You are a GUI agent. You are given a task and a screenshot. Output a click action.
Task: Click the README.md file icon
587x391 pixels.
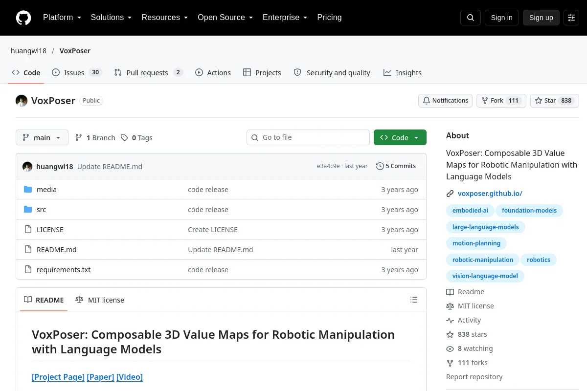point(28,250)
